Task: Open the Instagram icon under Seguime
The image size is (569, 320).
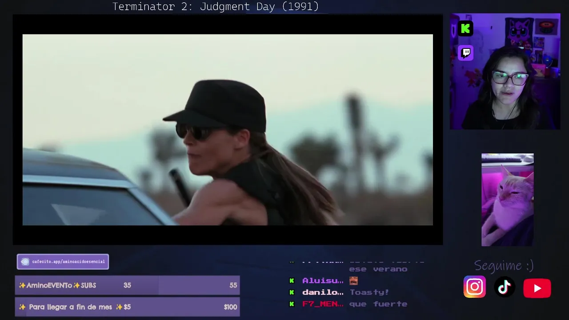Action: (474, 287)
